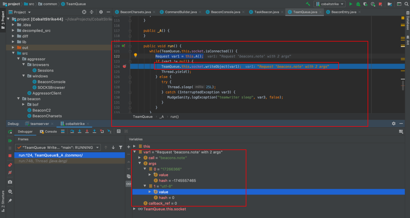Click New Watch plus icon in Variables
Image resolution: width=410 pixels, height=218 pixels.
click(x=128, y=147)
